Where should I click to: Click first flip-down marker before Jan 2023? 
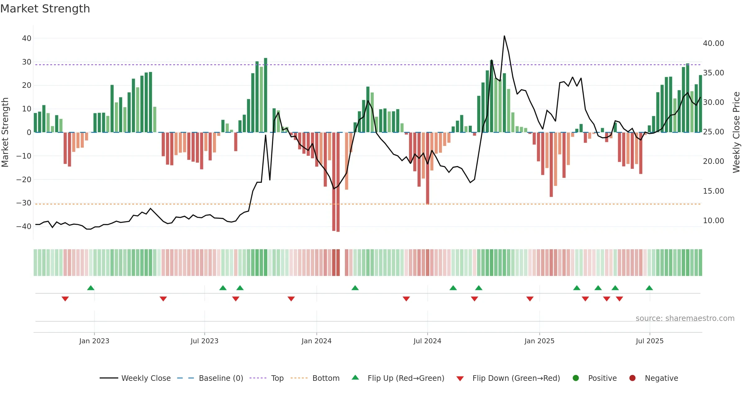(65, 299)
